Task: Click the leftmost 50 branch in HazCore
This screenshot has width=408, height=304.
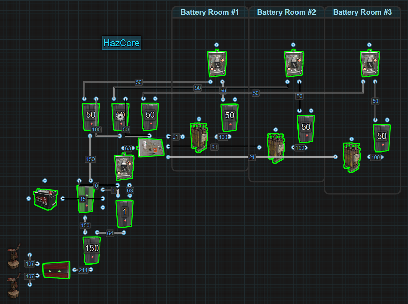Action: pyautogui.click(x=91, y=117)
